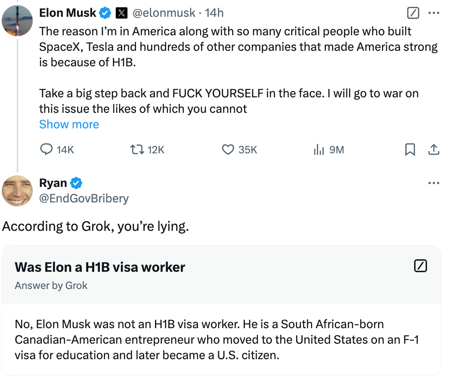
Task: View tweet analytics bar chart icon
Action: coord(319,149)
